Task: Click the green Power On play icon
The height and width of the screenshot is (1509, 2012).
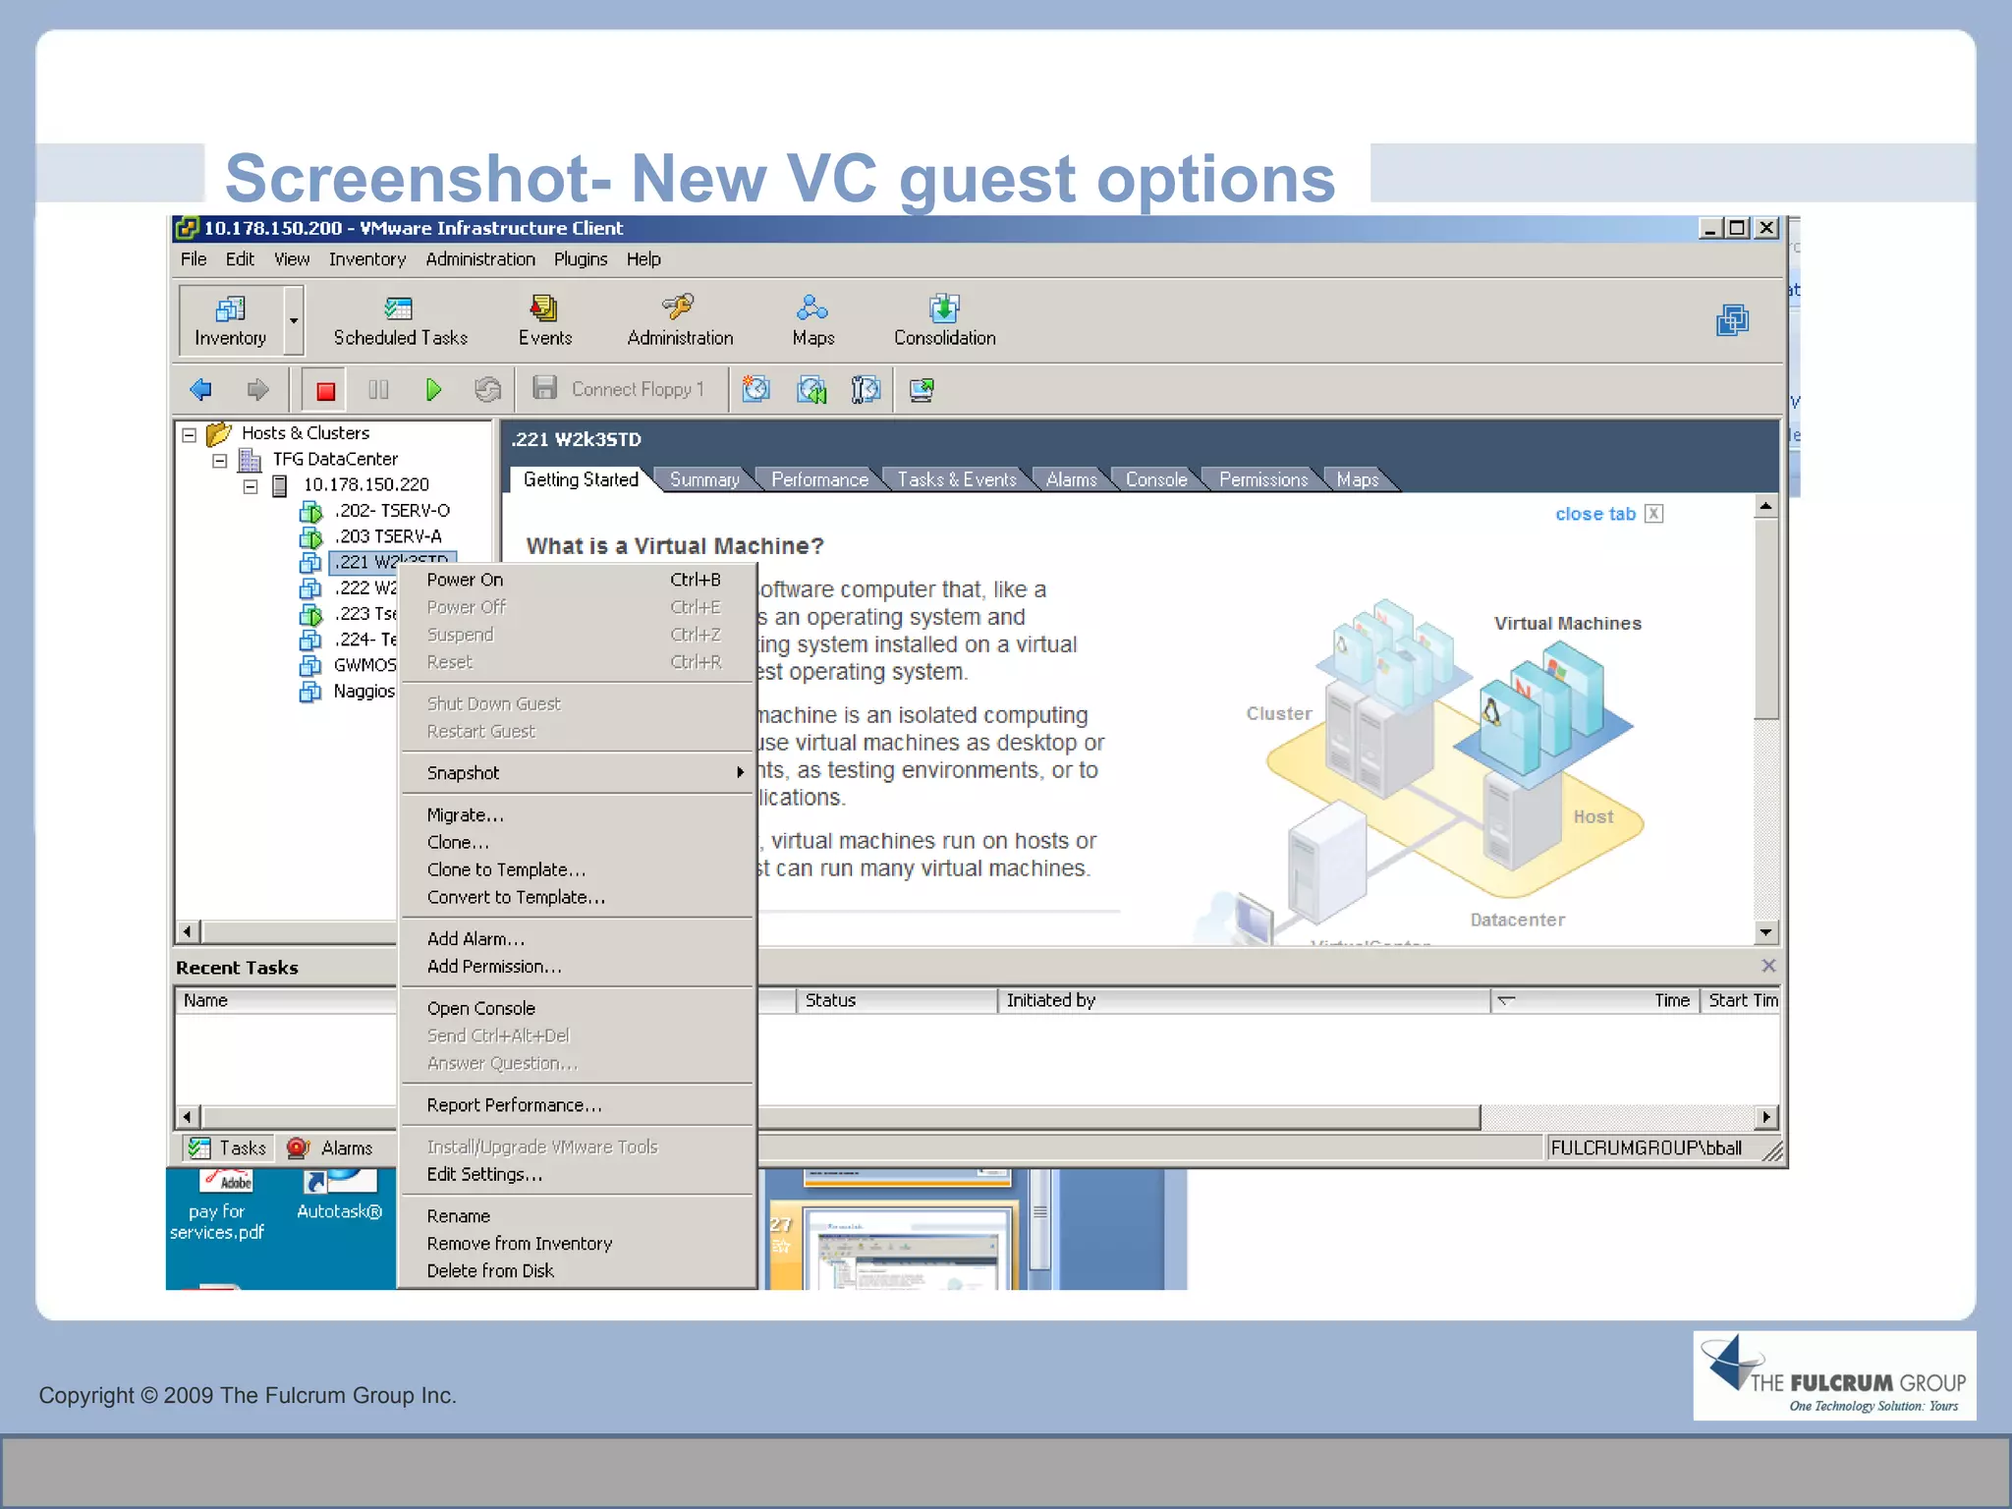Action: pos(433,390)
